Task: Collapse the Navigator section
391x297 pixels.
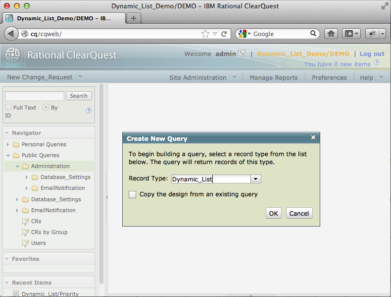Action: pyautogui.click(x=7, y=133)
